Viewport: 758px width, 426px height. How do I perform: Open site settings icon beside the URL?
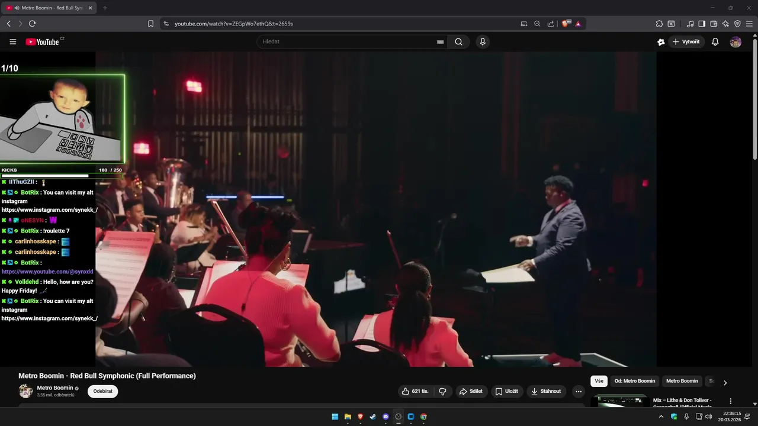click(166, 24)
